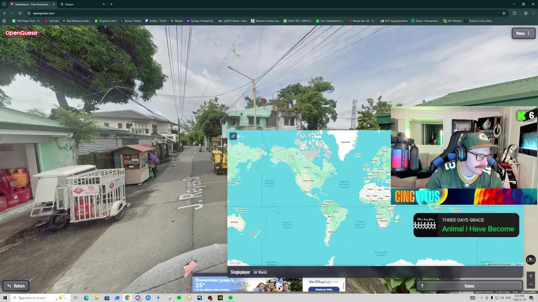
Task: Close the Sleeper browser tab
Action: coord(104,4)
